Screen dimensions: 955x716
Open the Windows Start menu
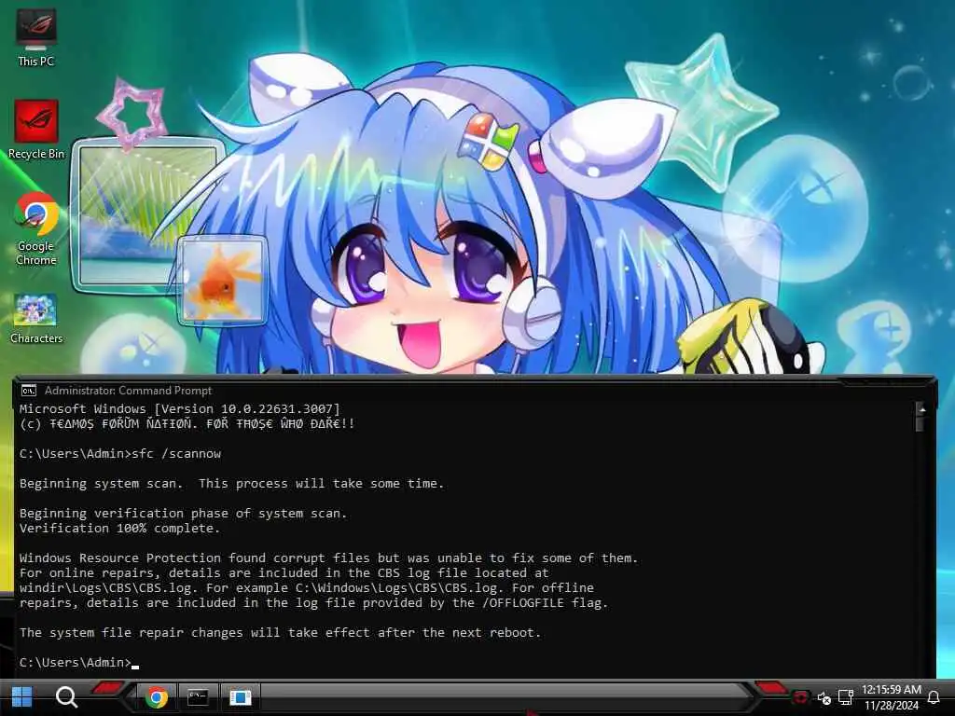coord(22,697)
